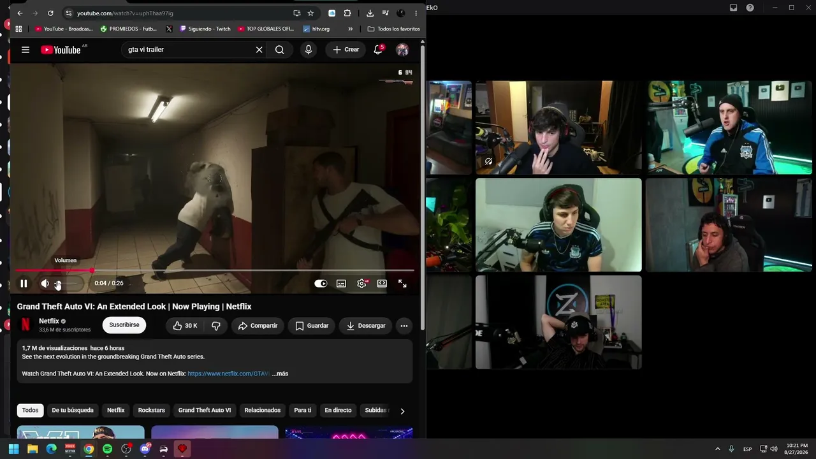The width and height of the screenshot is (816, 459).
Task: Open TOP GLOBALES bookmark
Action: click(x=266, y=29)
